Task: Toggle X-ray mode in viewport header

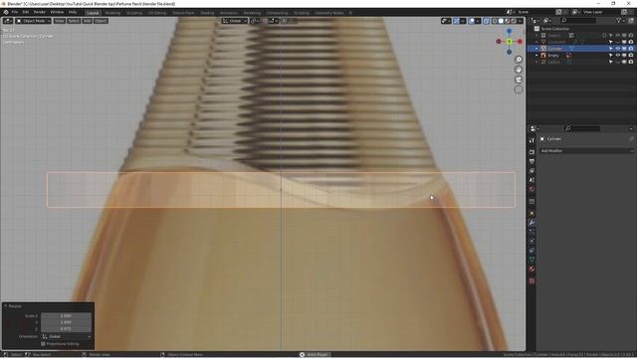Action: [x=486, y=21]
